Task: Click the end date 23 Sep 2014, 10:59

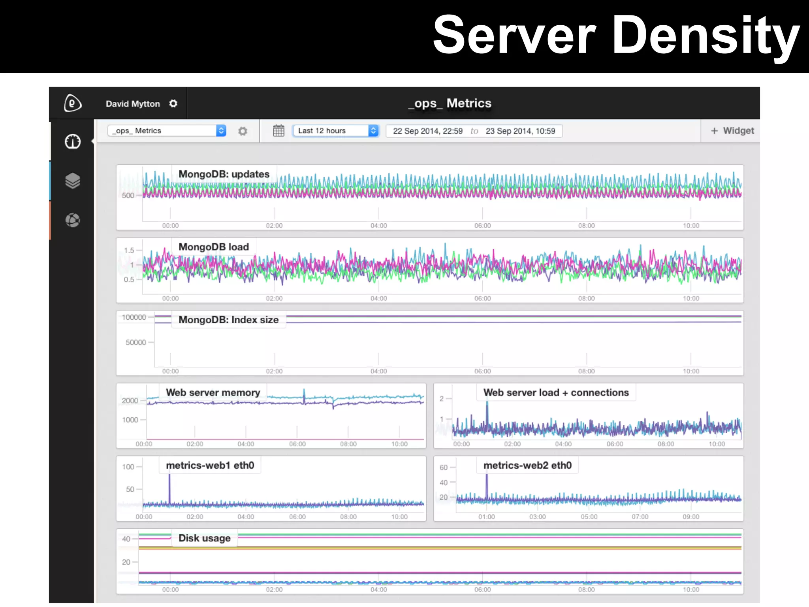Action: [x=520, y=131]
